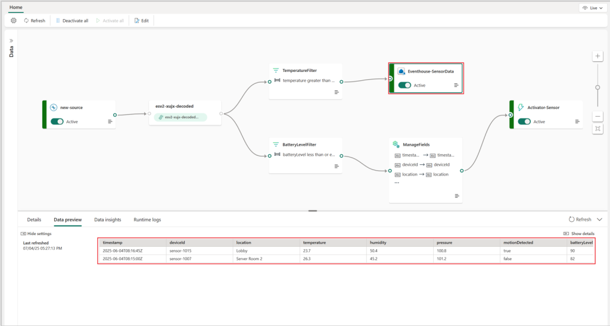Click the temperature greater than condition
This screenshot has height=326, width=610.
[304, 80]
